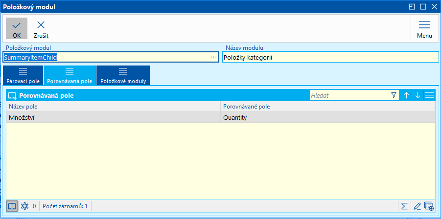Cancel using the Zrušit button

[41, 28]
